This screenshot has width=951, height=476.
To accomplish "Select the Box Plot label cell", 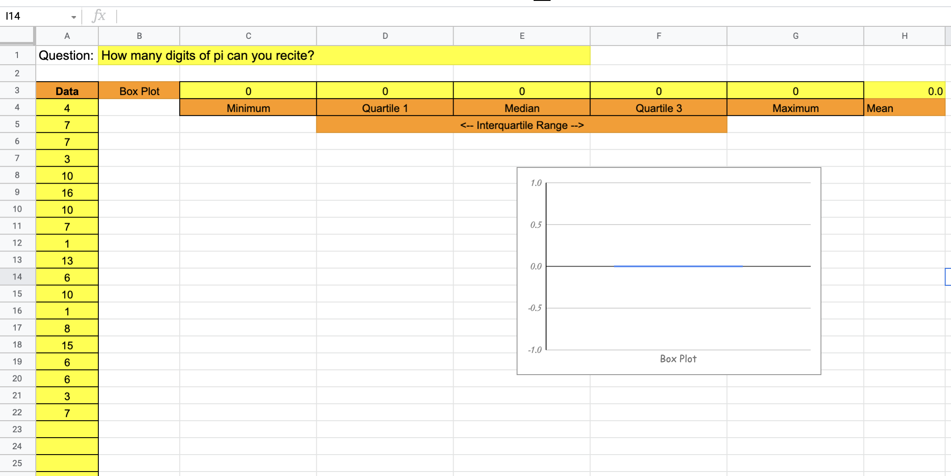I will (x=139, y=91).
